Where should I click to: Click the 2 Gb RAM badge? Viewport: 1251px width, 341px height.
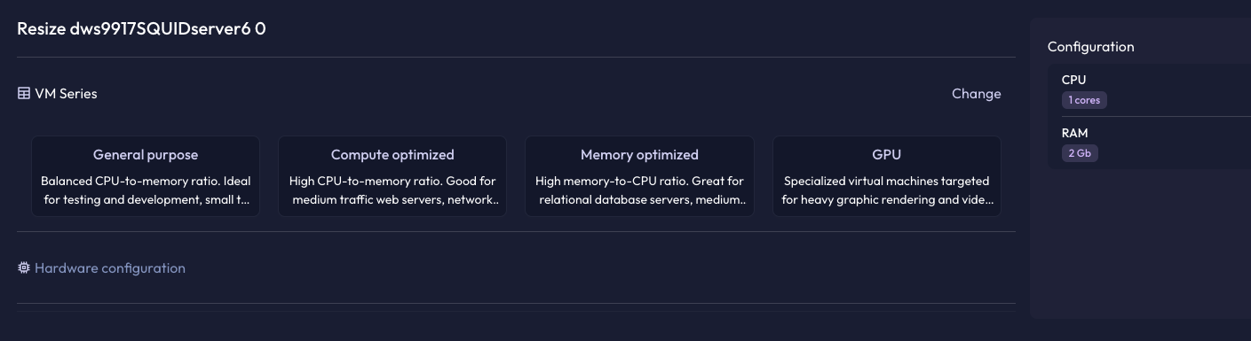point(1080,153)
